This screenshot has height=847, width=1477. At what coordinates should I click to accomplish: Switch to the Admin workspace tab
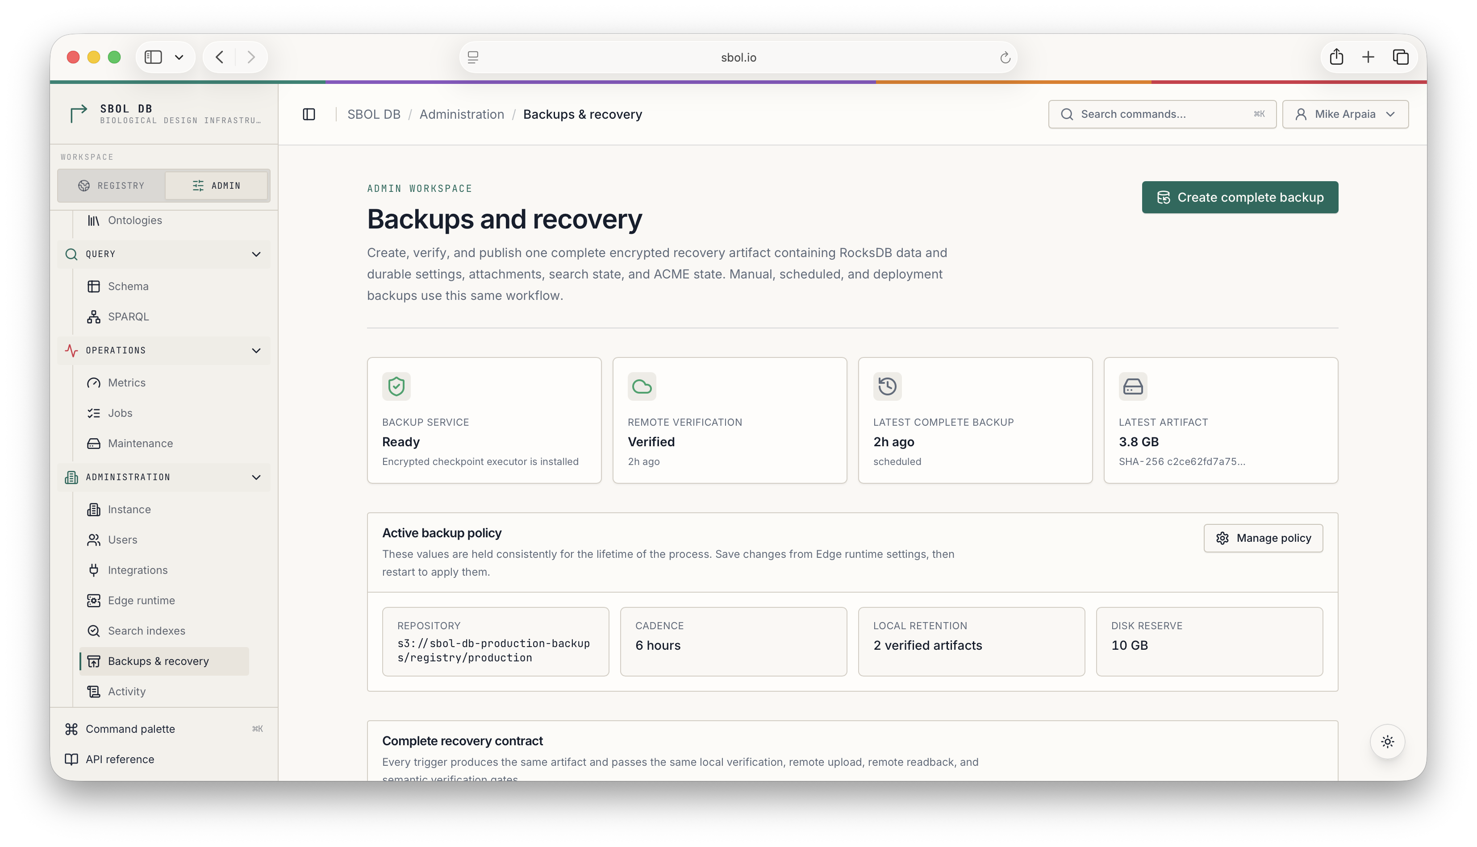pos(216,186)
